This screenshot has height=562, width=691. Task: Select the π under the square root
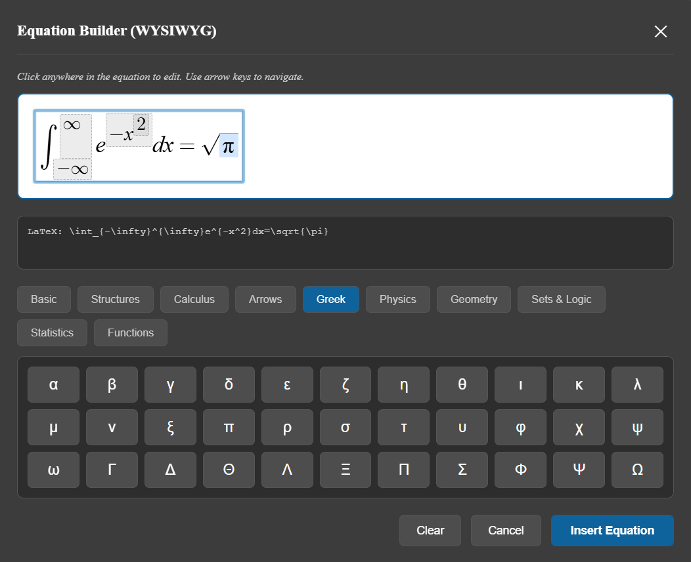[228, 147]
